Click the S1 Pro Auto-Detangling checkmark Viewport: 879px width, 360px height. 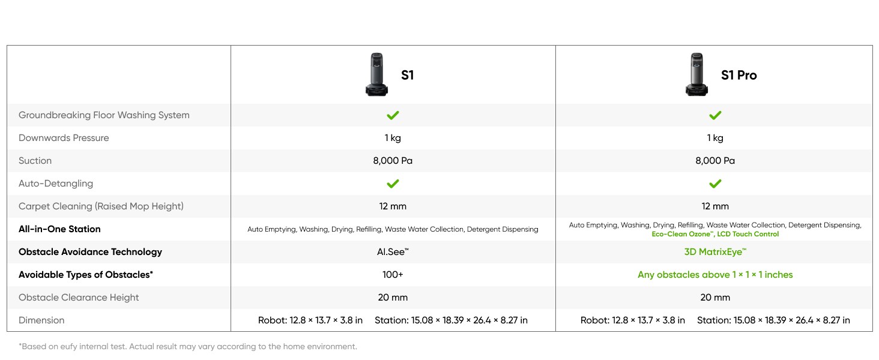[715, 184]
